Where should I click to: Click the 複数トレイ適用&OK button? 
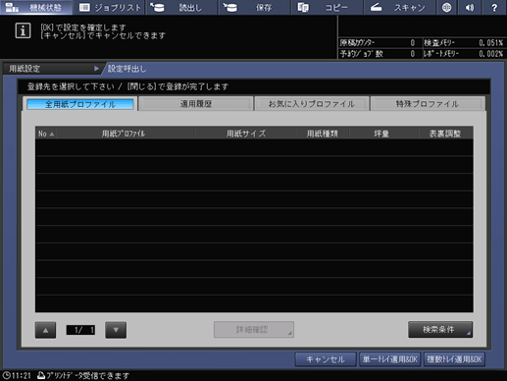click(454, 359)
